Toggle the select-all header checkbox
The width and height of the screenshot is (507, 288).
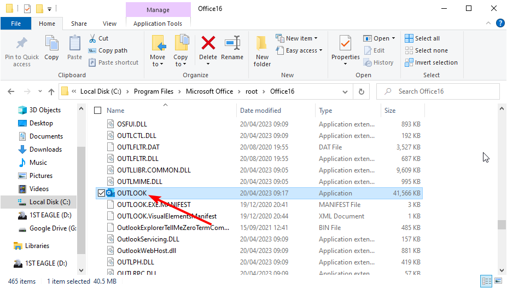[98, 111]
